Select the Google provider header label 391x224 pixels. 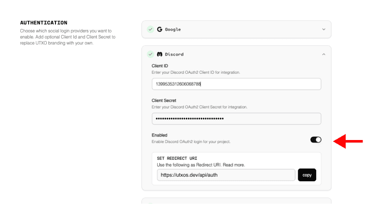172,30
